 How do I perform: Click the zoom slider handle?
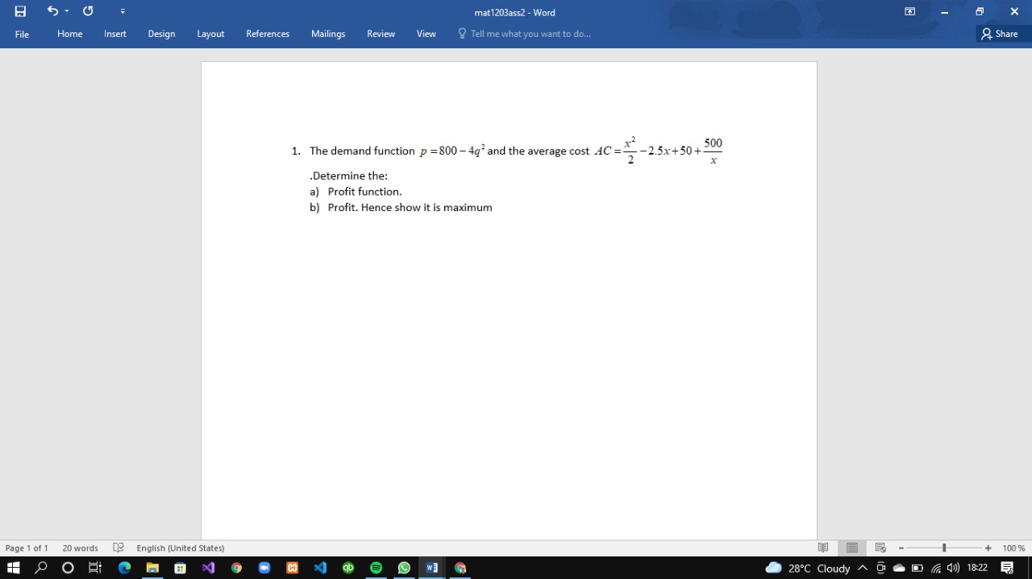point(944,548)
